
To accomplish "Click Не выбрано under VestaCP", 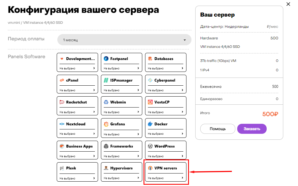I will tap(156, 112).
